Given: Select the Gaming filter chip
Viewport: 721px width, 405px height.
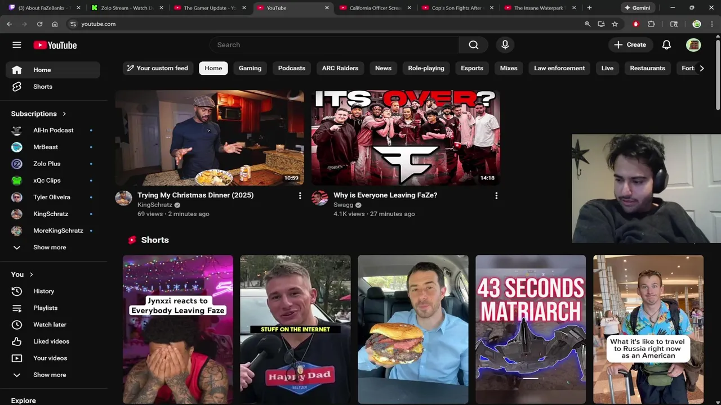Looking at the screenshot, I should pyautogui.click(x=250, y=68).
